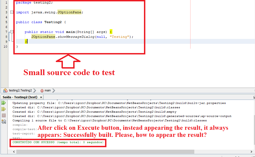
Task: Click line number 10 in gutter
Action: pos(5,47)
